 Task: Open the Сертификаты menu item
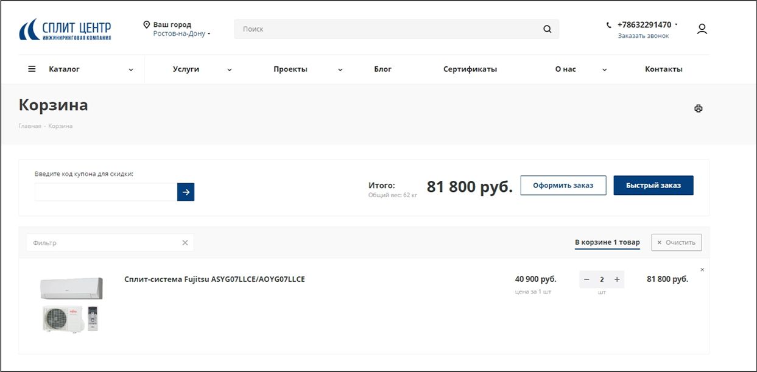[470, 69]
